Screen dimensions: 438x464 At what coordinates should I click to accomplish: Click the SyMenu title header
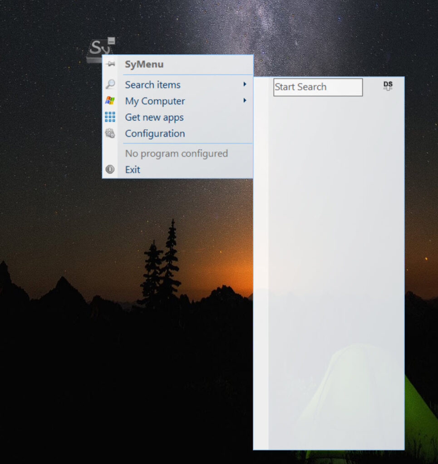pos(144,64)
